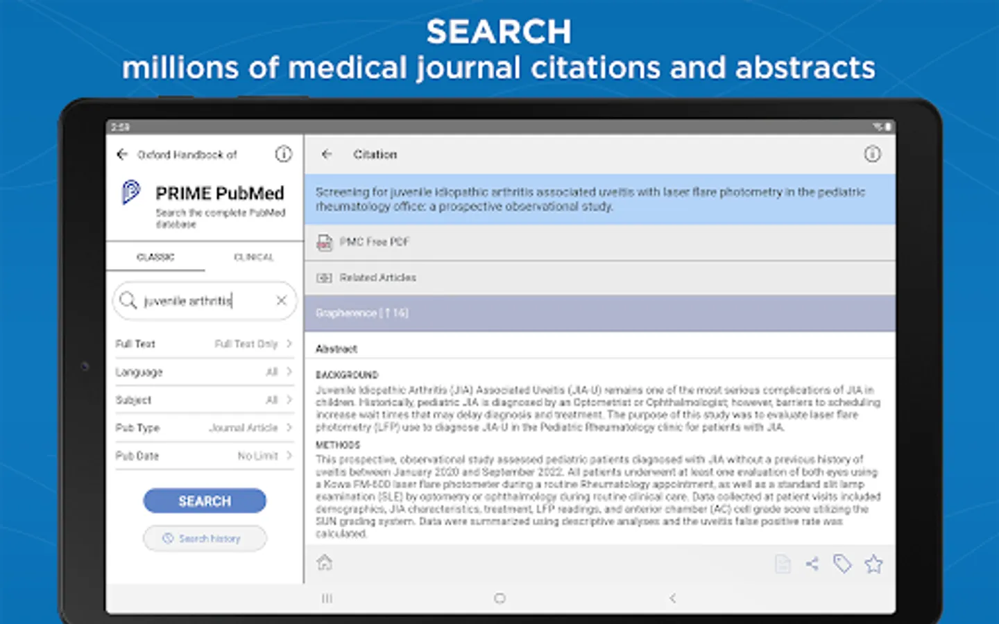Screen dimensions: 999x624
Task: Switch to the CLASSIC tab
Action: [155, 257]
